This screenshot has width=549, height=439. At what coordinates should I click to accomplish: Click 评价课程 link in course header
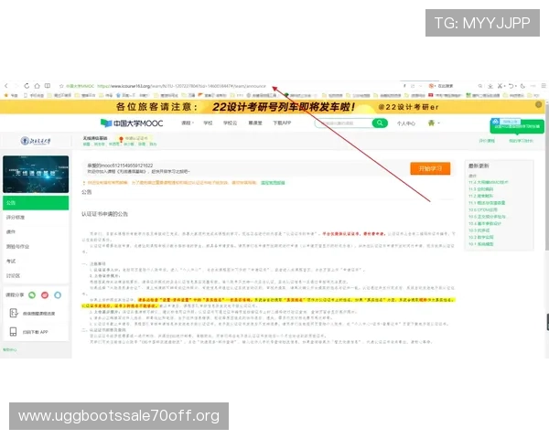[x=487, y=141]
